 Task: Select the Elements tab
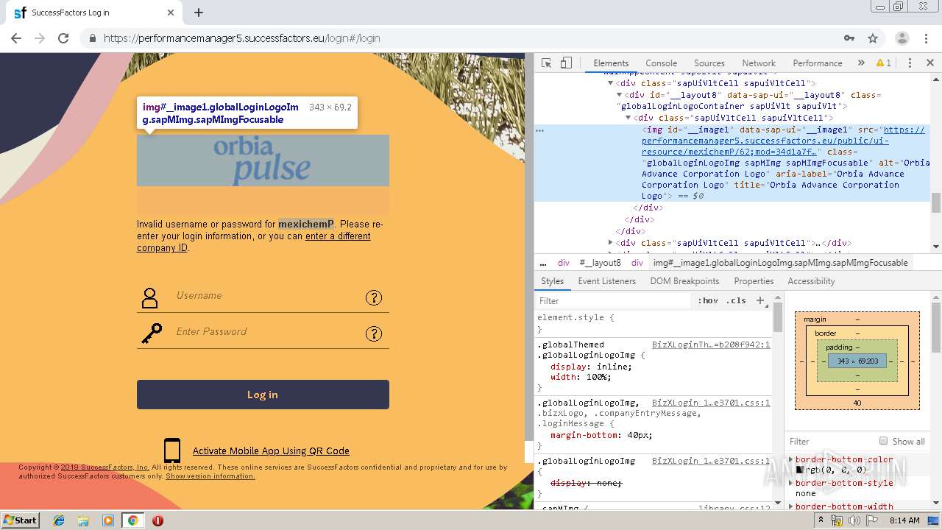tap(611, 63)
